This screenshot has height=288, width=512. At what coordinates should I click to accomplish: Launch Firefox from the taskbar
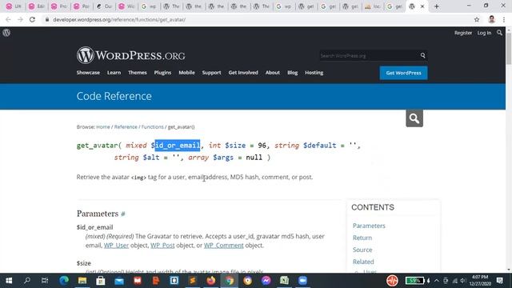pyautogui.click(x=211, y=281)
